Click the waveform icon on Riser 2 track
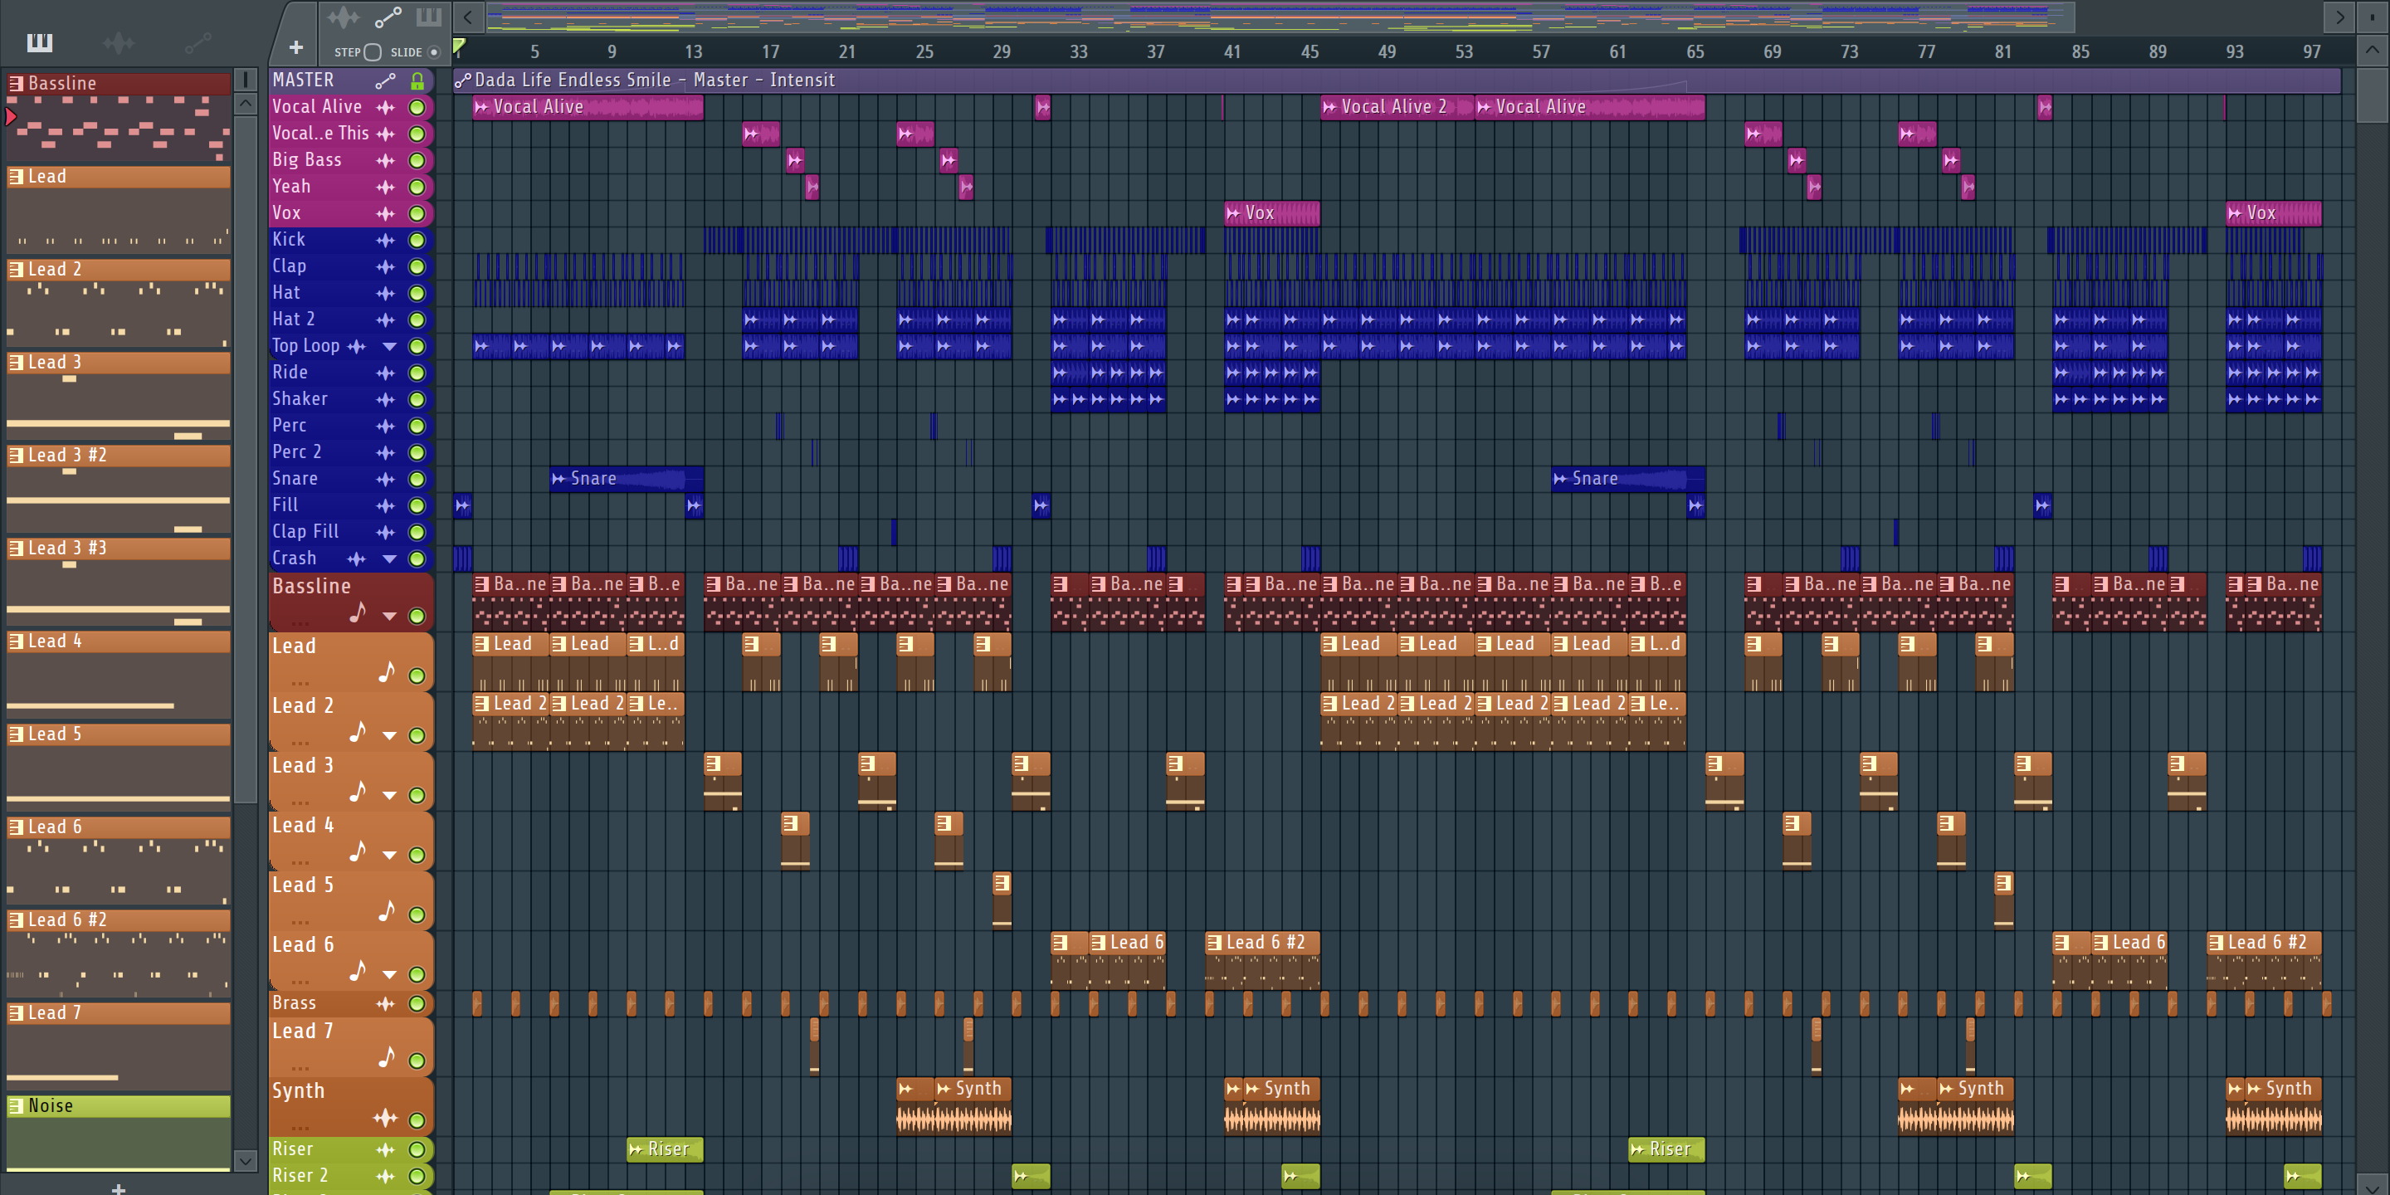The width and height of the screenshot is (2390, 1195). coord(385,1177)
